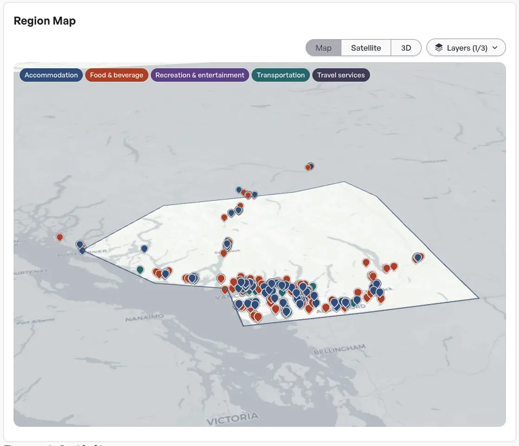Viewport: 519px width, 446px height.
Task: Select the lone blue pin northeast of Powell River
Action: coord(144,249)
